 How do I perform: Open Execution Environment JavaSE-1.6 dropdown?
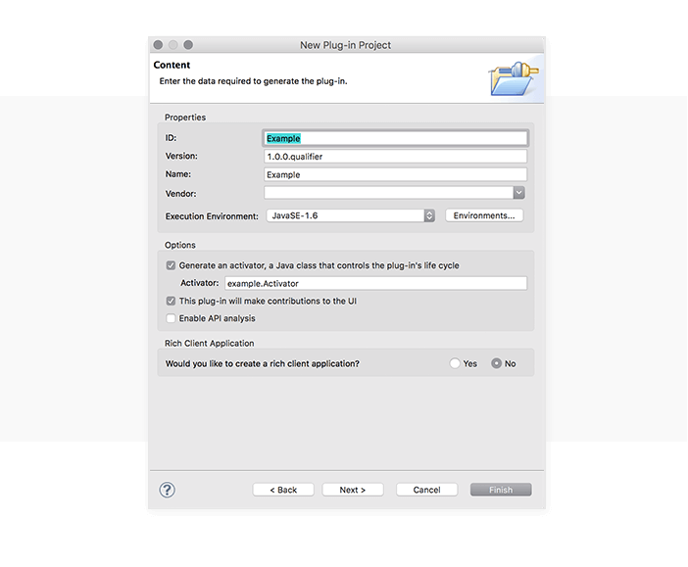(351, 215)
